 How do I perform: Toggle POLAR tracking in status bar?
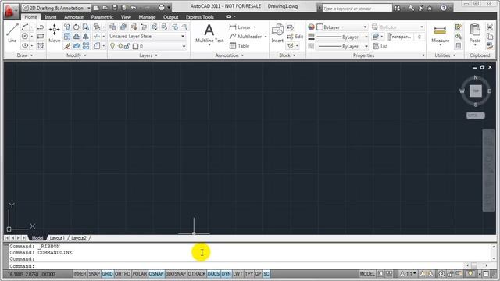click(x=139, y=274)
